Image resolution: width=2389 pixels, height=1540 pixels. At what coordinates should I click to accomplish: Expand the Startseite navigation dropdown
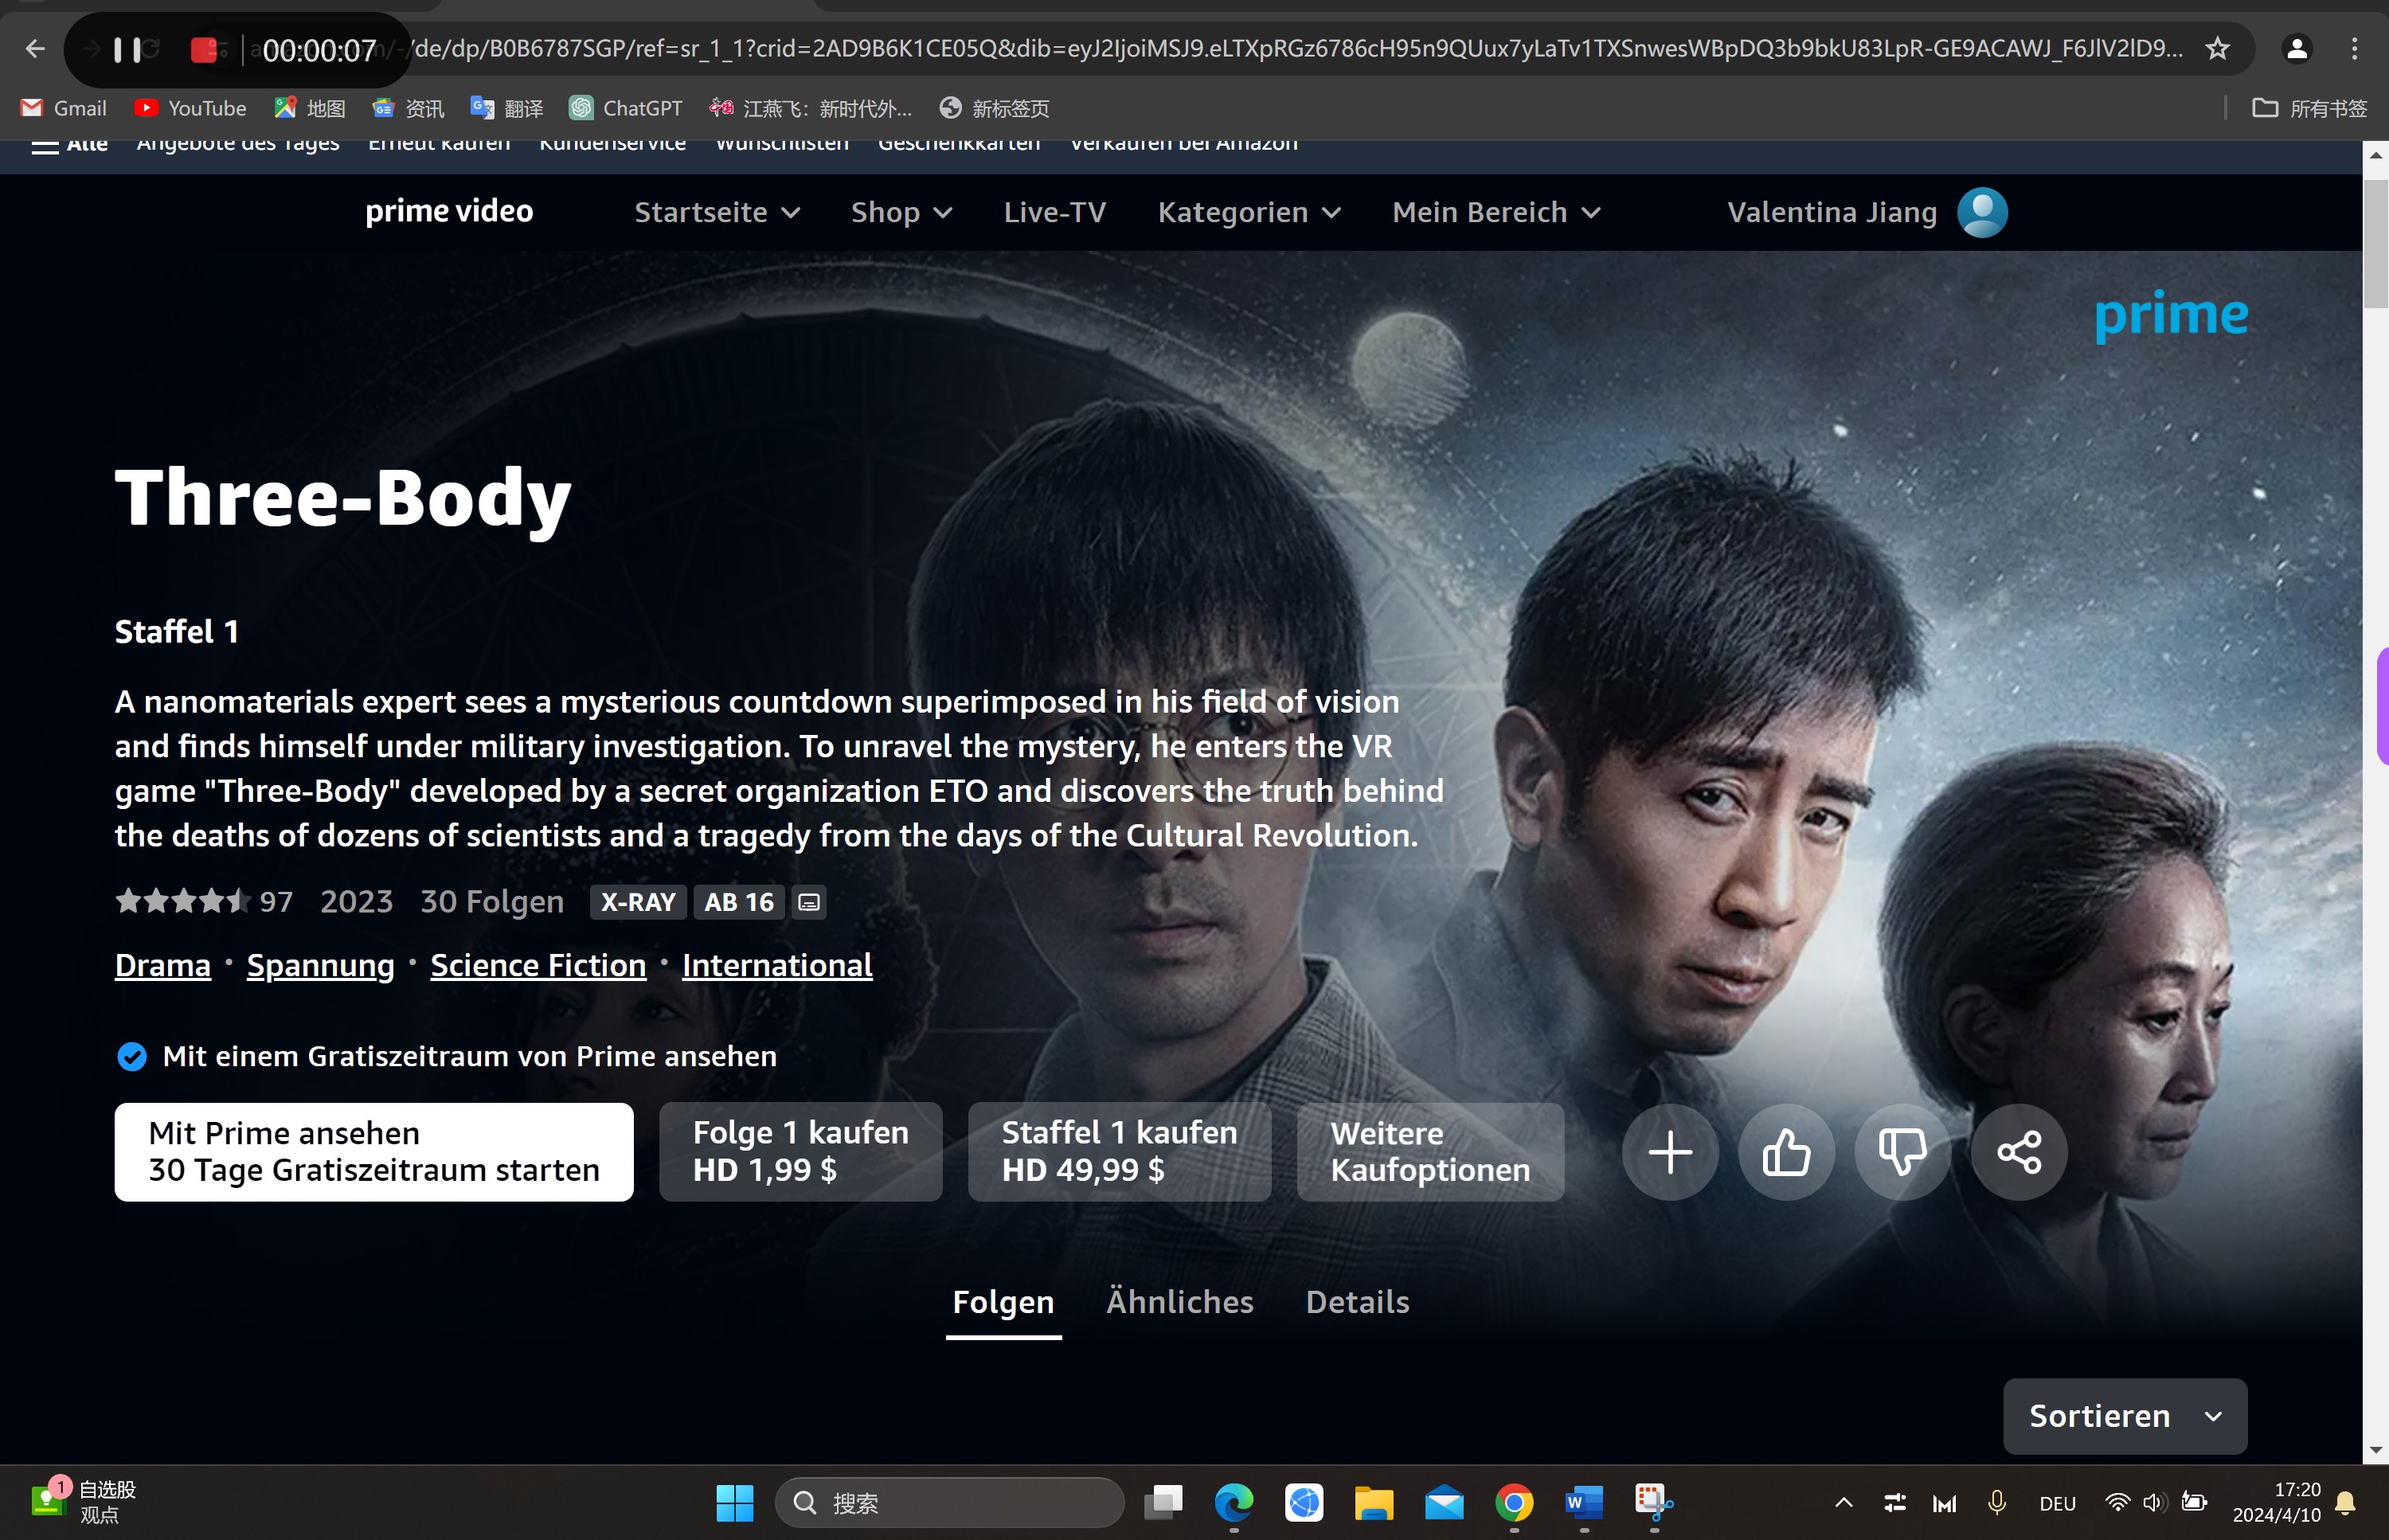coord(716,213)
